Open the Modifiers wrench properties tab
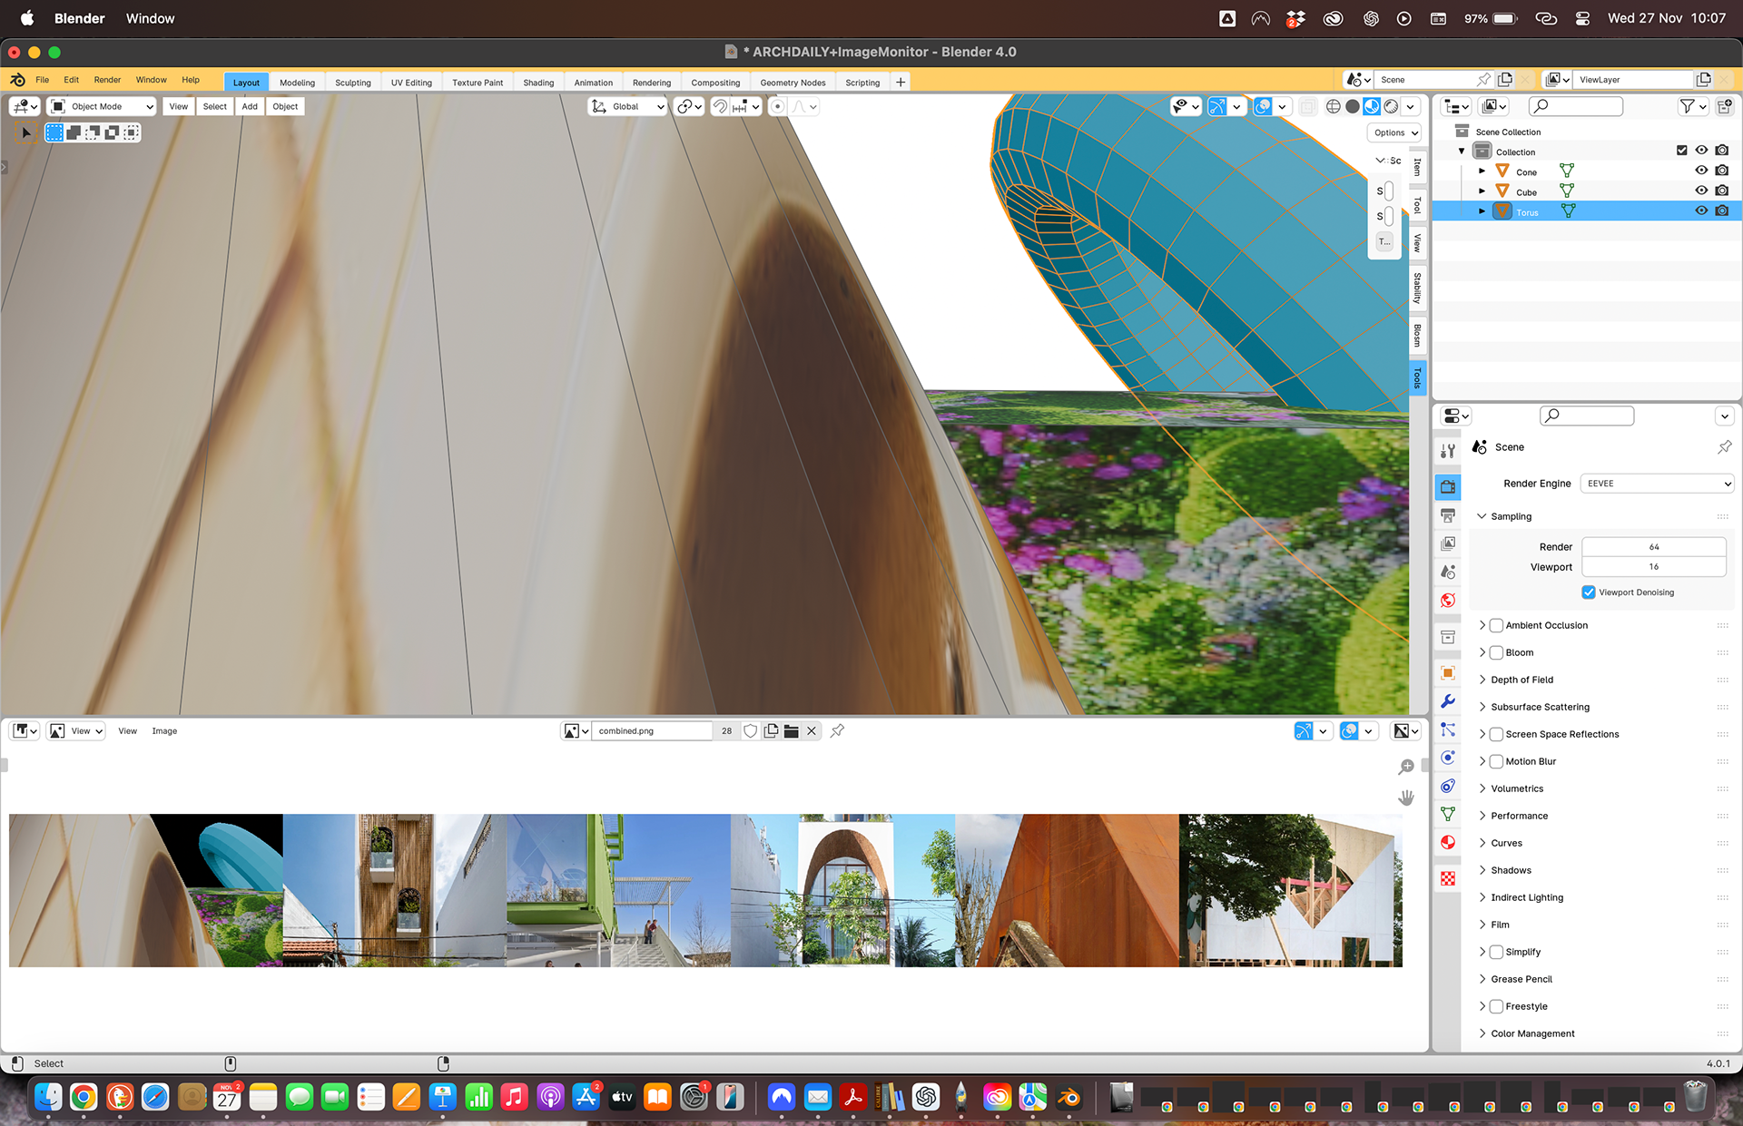1743x1126 pixels. pyautogui.click(x=1448, y=701)
